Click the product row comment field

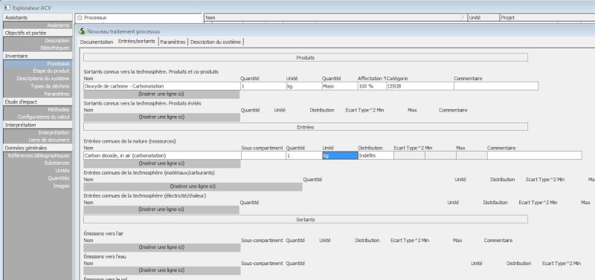pyautogui.click(x=496, y=86)
